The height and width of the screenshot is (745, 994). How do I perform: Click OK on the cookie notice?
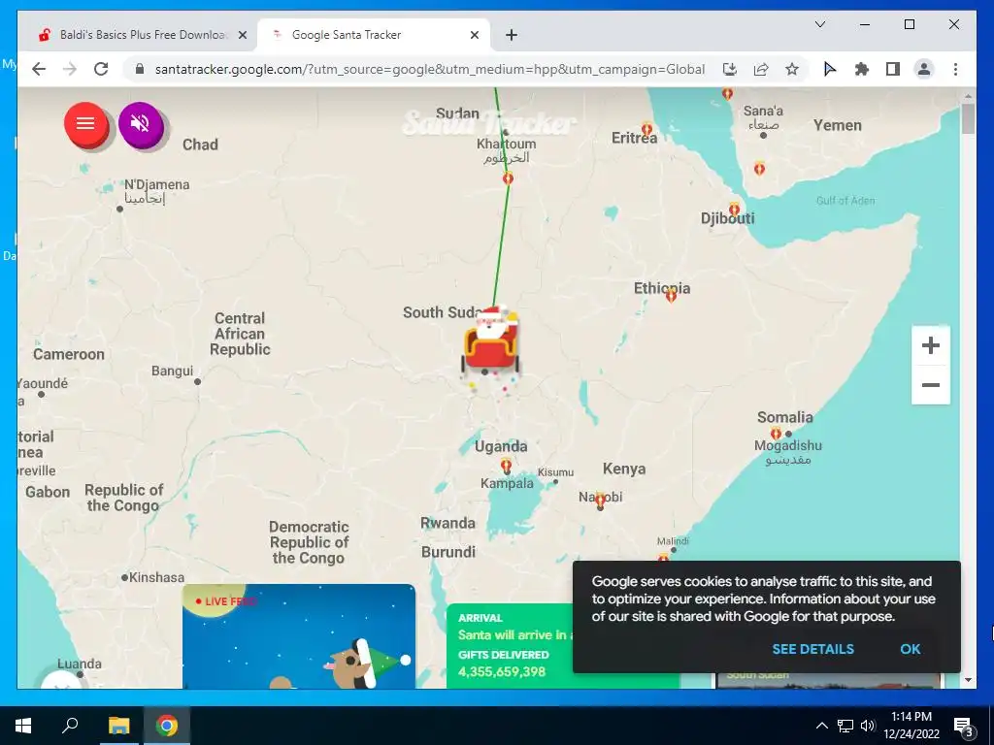tap(911, 649)
